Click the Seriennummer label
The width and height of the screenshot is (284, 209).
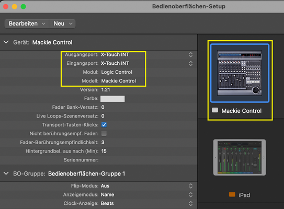(81, 160)
